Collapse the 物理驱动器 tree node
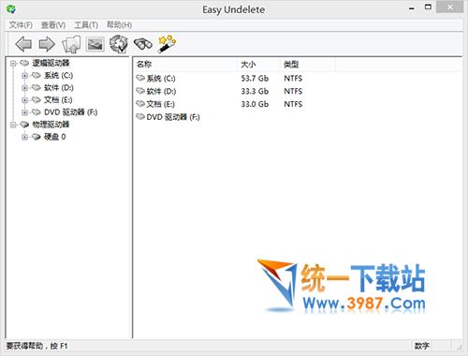Image resolution: width=468 pixels, height=356 pixels. click(x=13, y=125)
